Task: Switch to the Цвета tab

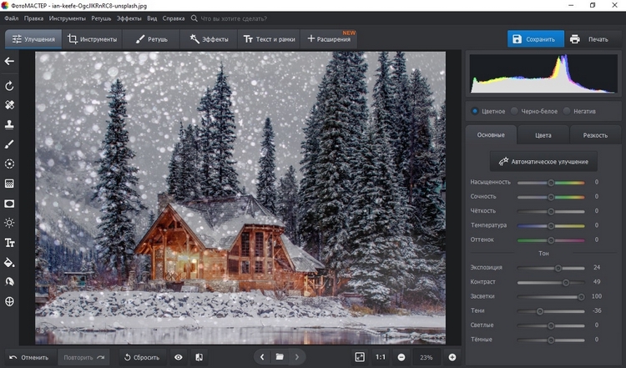Action: pos(543,135)
